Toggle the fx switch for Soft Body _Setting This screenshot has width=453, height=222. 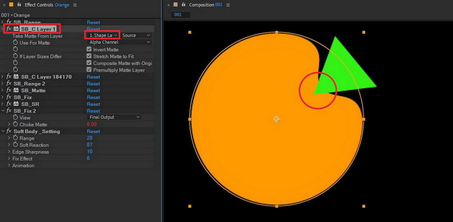tap(9, 131)
